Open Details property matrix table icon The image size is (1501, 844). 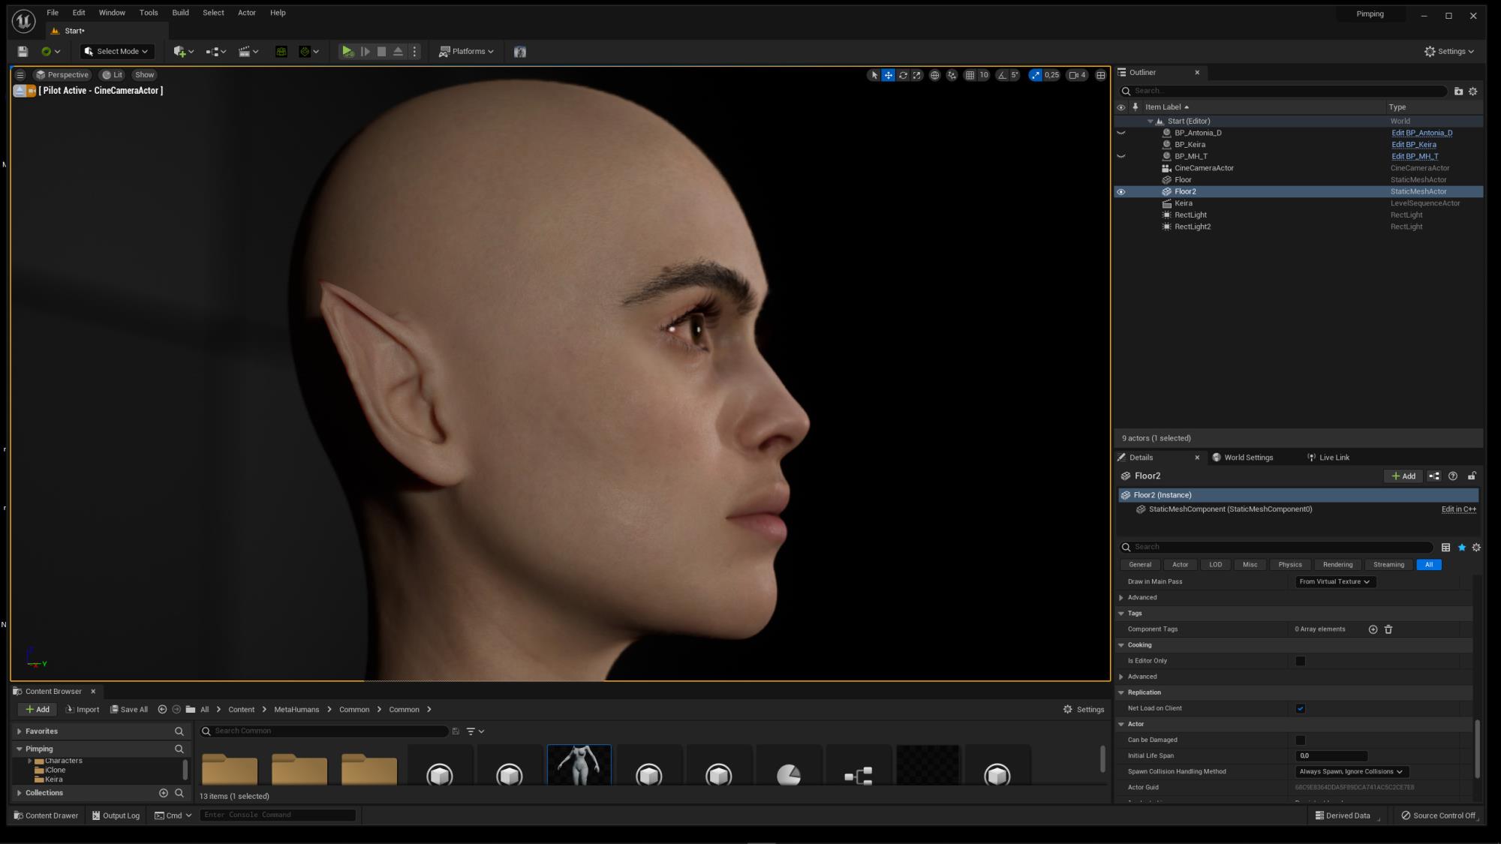(x=1446, y=548)
